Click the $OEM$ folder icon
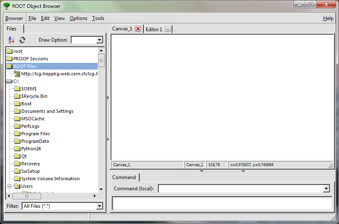339x224 pixels. tap(17, 89)
